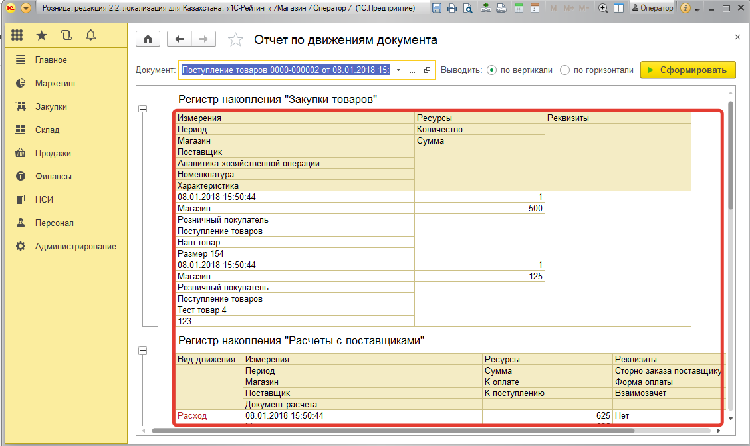Open the notifications bell icon
The height and width of the screenshot is (446, 750).
91,35
